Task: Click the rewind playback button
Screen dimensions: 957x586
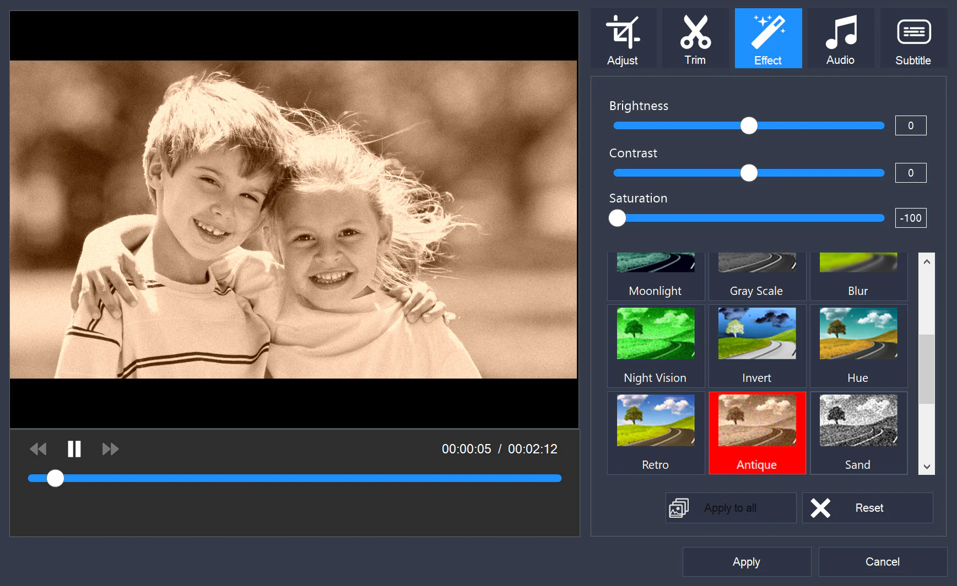Action: (x=38, y=449)
